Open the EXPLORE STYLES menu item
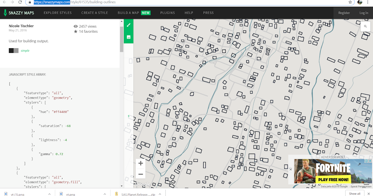Image resolution: width=373 pixels, height=196 pixels. coord(58,13)
